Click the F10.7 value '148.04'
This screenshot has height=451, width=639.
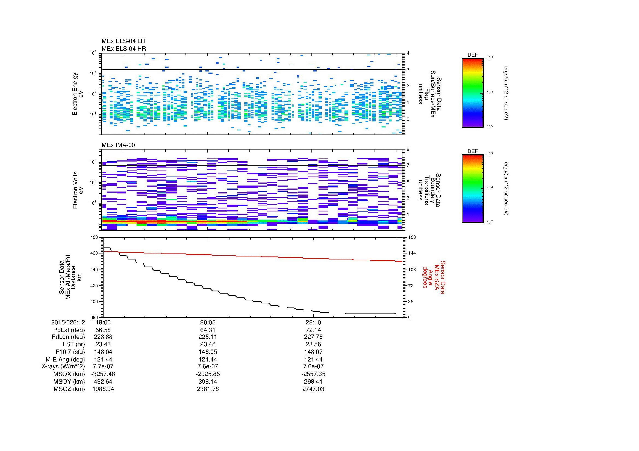pos(103,352)
